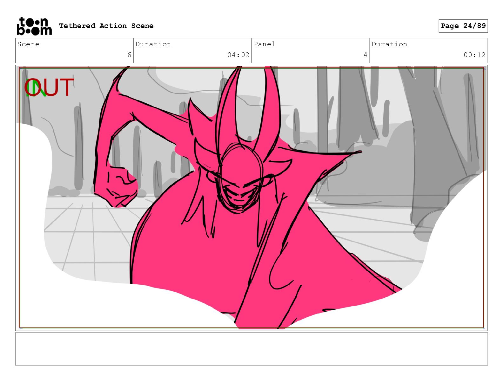Screen dimensions: 503x388
Task: Click the scene Duration label
Action: [153, 44]
